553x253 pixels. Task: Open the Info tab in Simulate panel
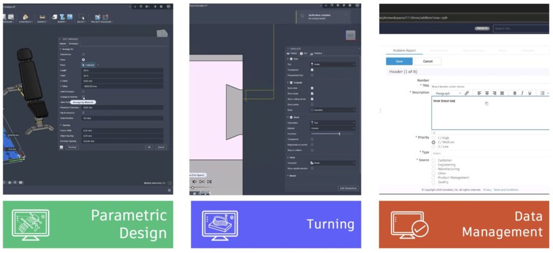pyautogui.click(x=304, y=53)
